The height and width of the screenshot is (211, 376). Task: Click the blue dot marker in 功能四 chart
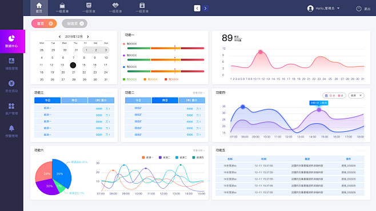pyautogui.click(x=243, y=107)
